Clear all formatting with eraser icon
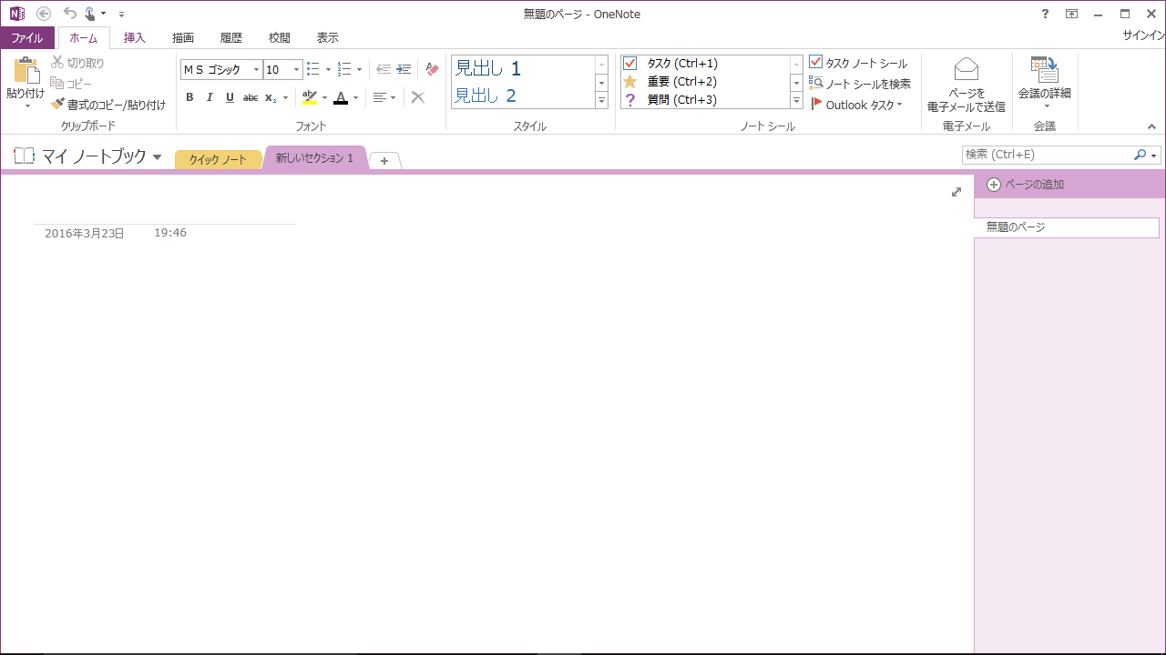 click(432, 69)
